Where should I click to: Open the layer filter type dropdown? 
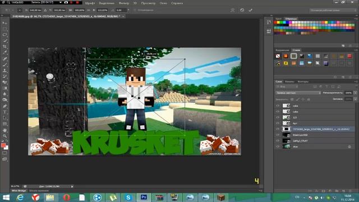click(287, 87)
